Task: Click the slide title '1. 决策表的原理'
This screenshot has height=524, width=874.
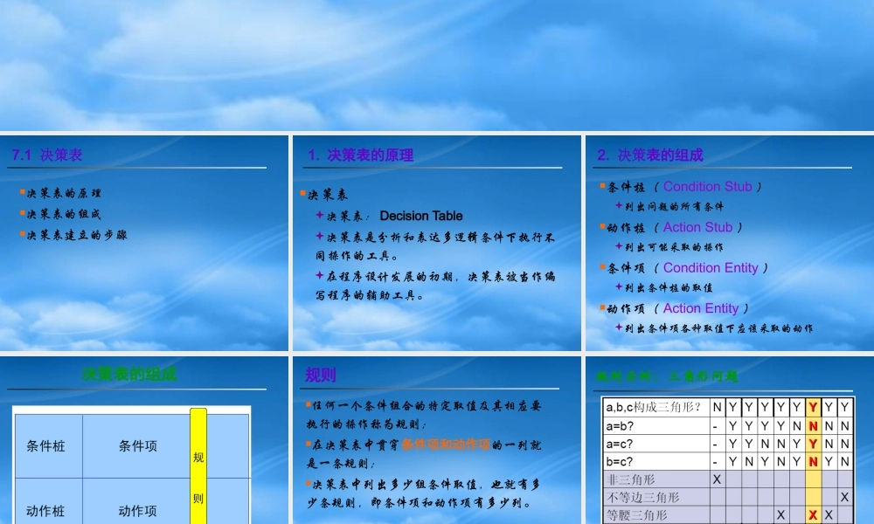Action: point(361,155)
